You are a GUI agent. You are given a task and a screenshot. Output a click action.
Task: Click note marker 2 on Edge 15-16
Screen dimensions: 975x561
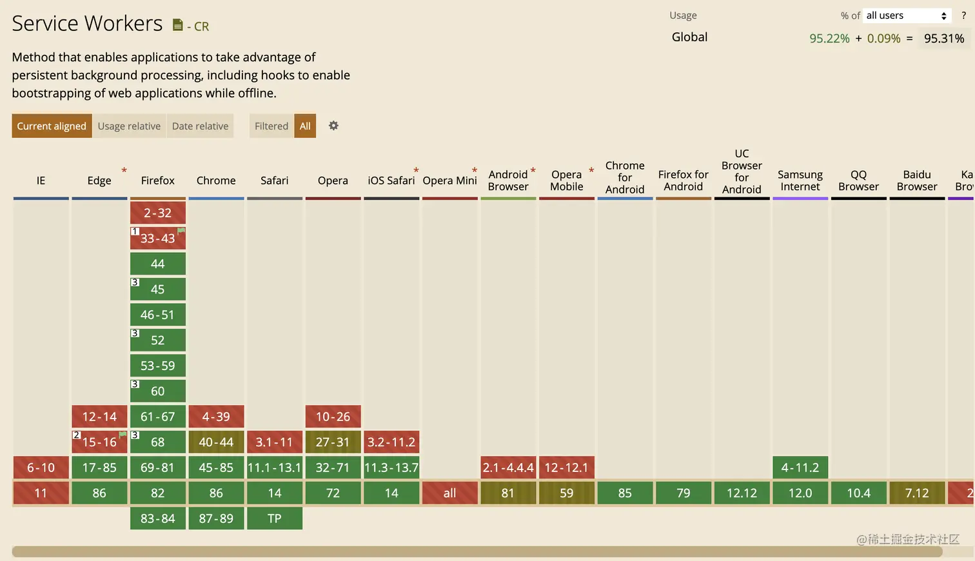[77, 435]
